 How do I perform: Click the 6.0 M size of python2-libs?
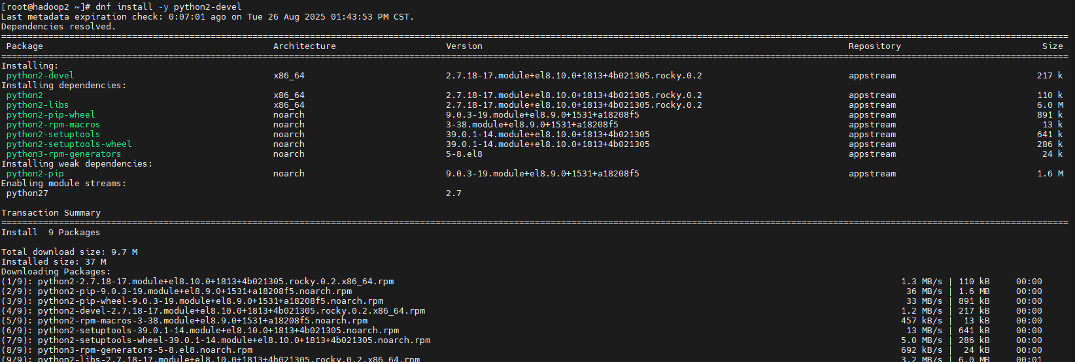pyautogui.click(x=1050, y=105)
